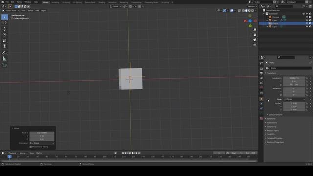Select the Measure tool

(x=4, y=59)
